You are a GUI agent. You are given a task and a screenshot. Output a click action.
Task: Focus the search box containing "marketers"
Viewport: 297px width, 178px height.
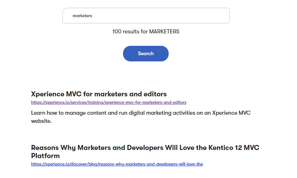146,16
